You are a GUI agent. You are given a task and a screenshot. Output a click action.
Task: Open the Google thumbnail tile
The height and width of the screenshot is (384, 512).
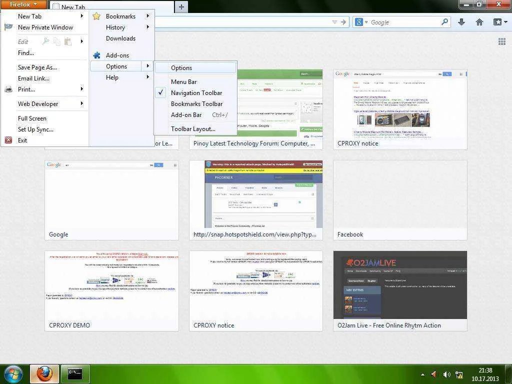click(x=111, y=200)
